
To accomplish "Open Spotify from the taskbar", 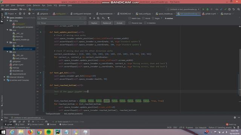I will point(49,132).
